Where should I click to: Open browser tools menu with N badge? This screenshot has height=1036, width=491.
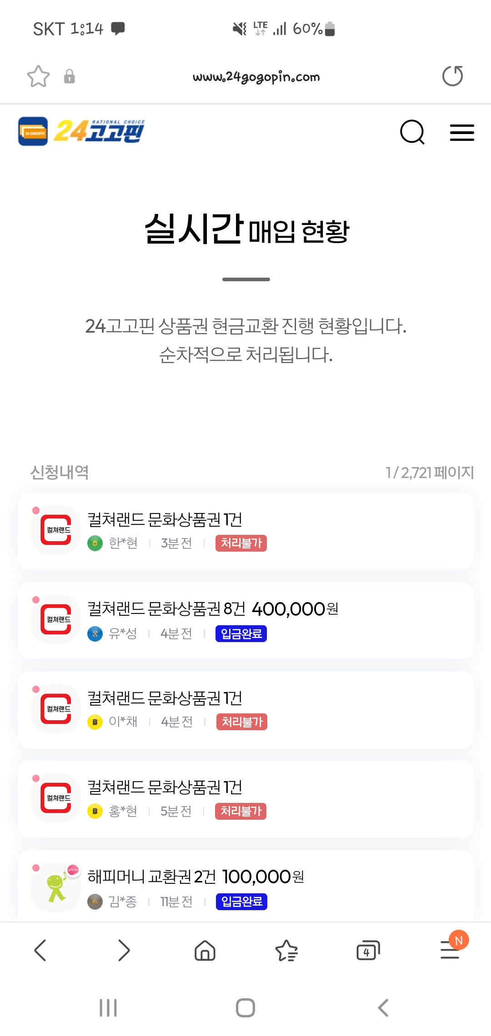(x=451, y=949)
